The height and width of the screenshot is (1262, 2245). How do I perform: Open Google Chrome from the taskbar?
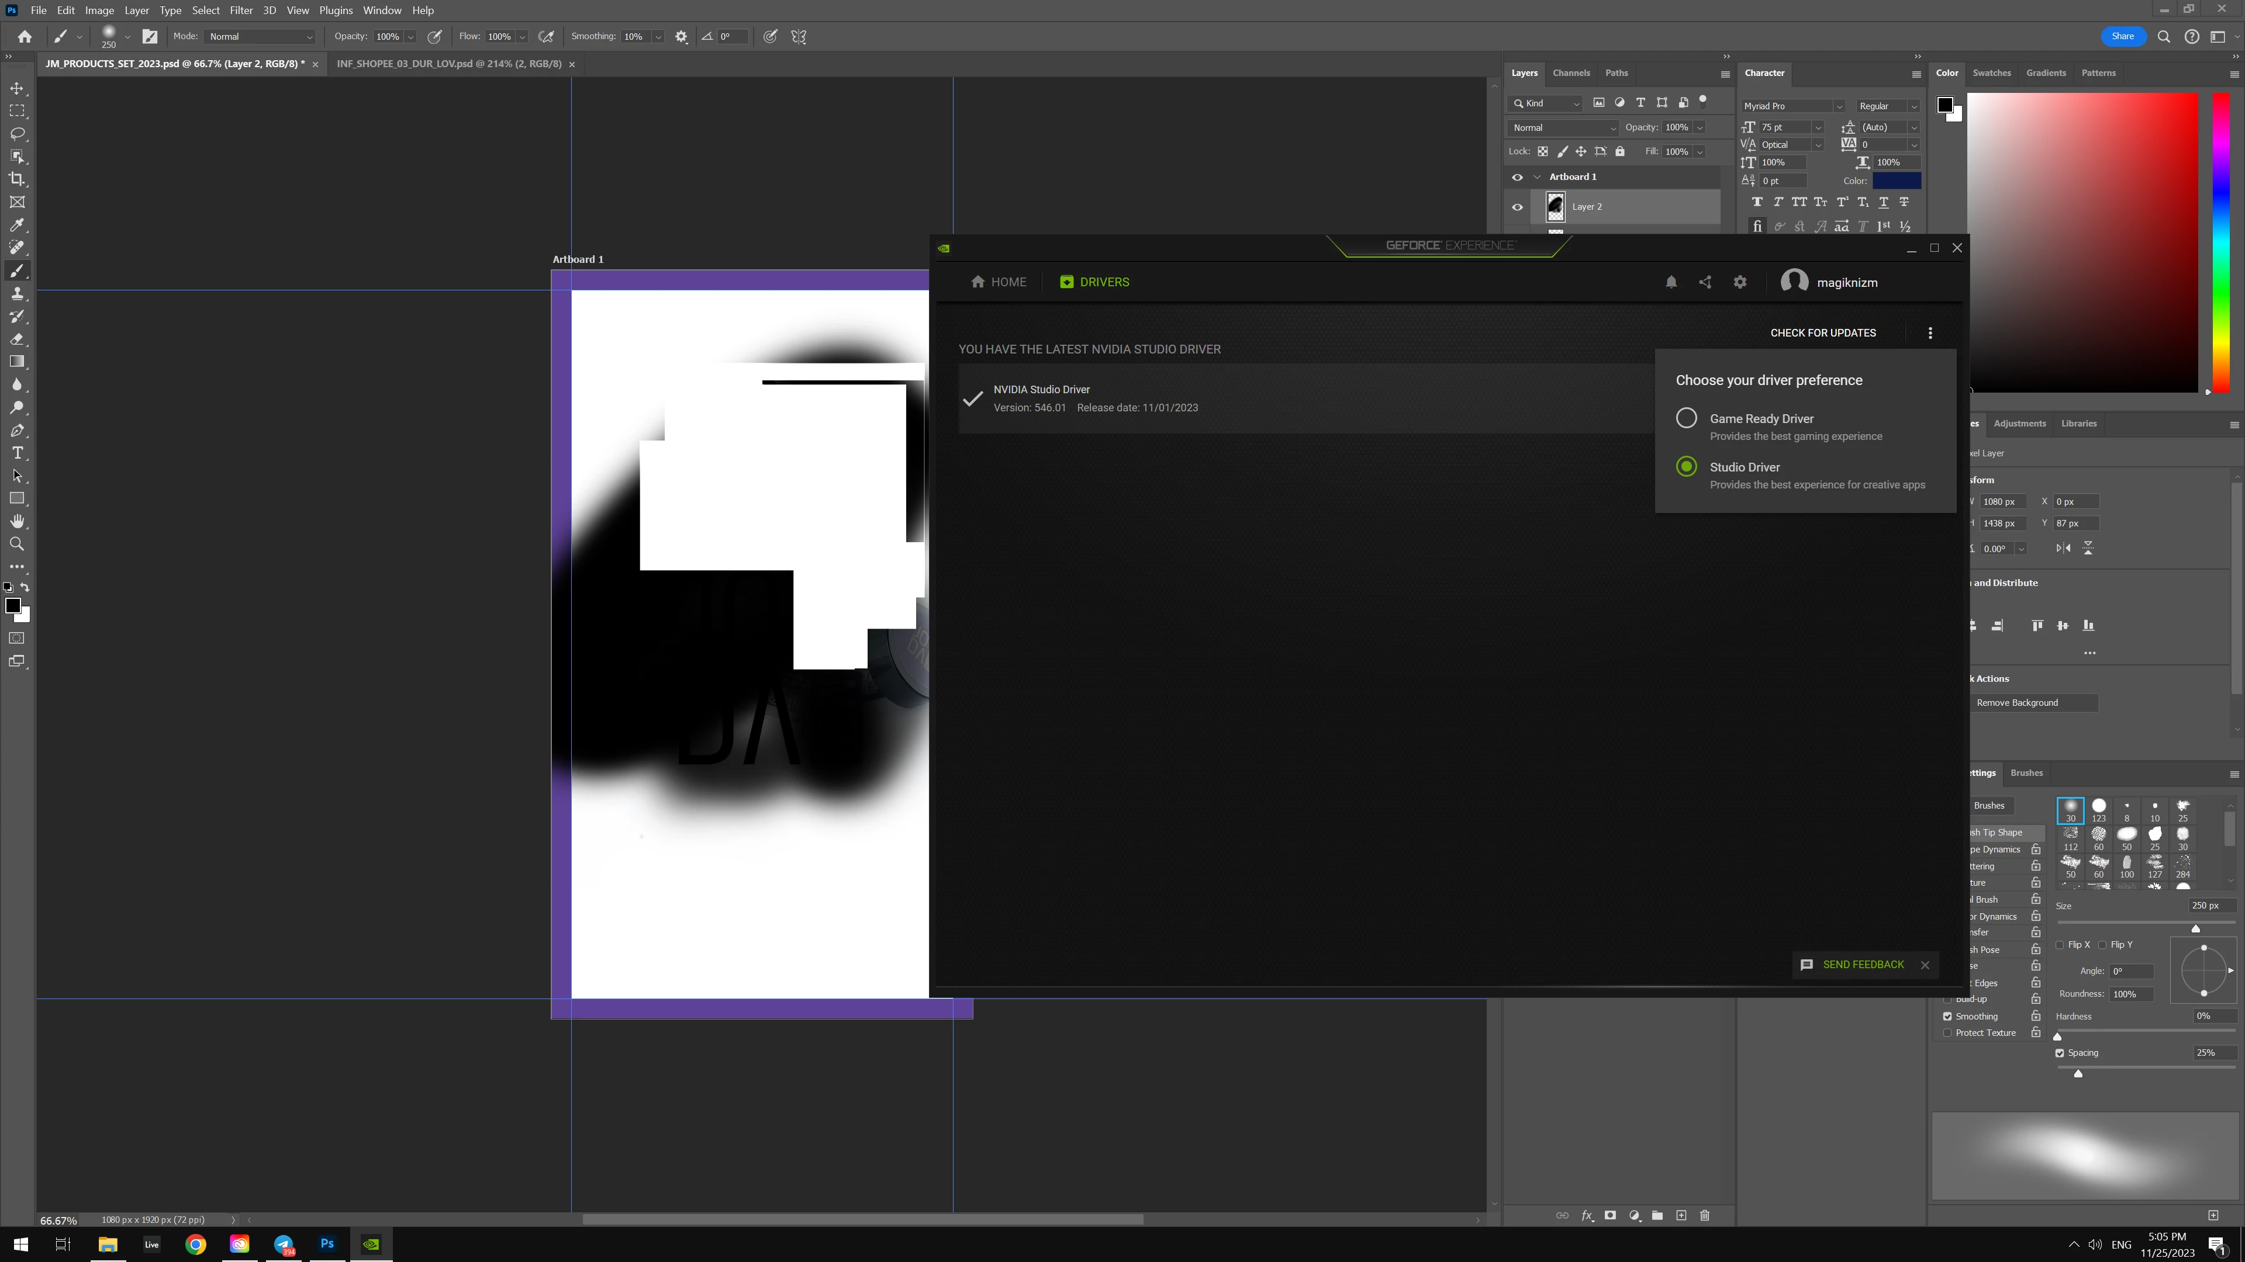point(195,1244)
